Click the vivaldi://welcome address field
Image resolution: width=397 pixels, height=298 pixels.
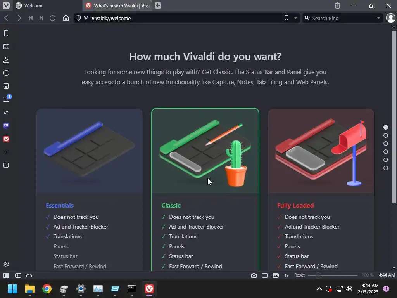pyautogui.click(x=186, y=18)
